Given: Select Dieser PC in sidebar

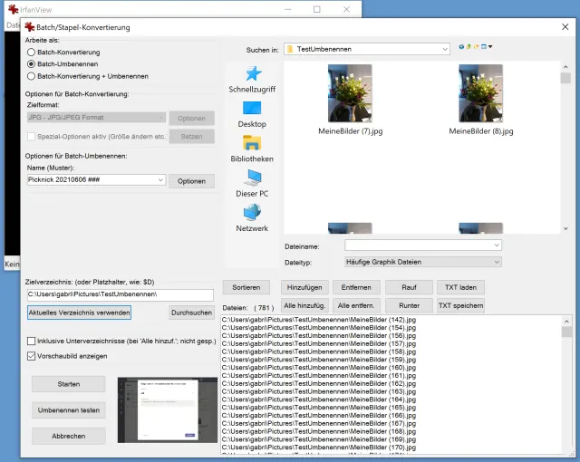Looking at the screenshot, I should (x=252, y=182).
